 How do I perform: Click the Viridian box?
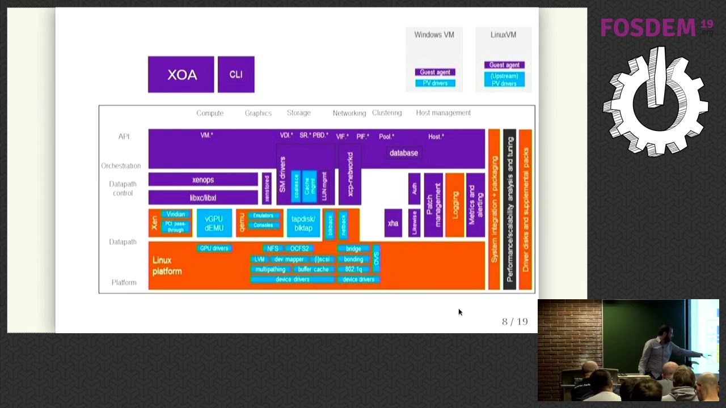(176, 214)
